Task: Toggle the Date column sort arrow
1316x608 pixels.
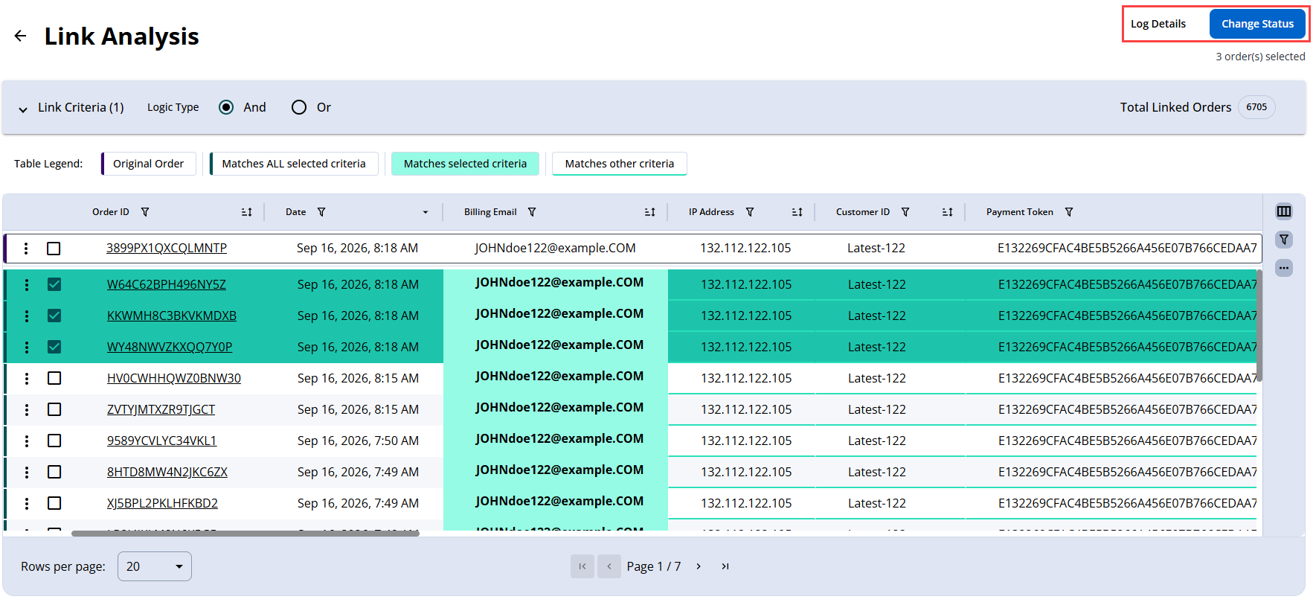Action: [426, 212]
